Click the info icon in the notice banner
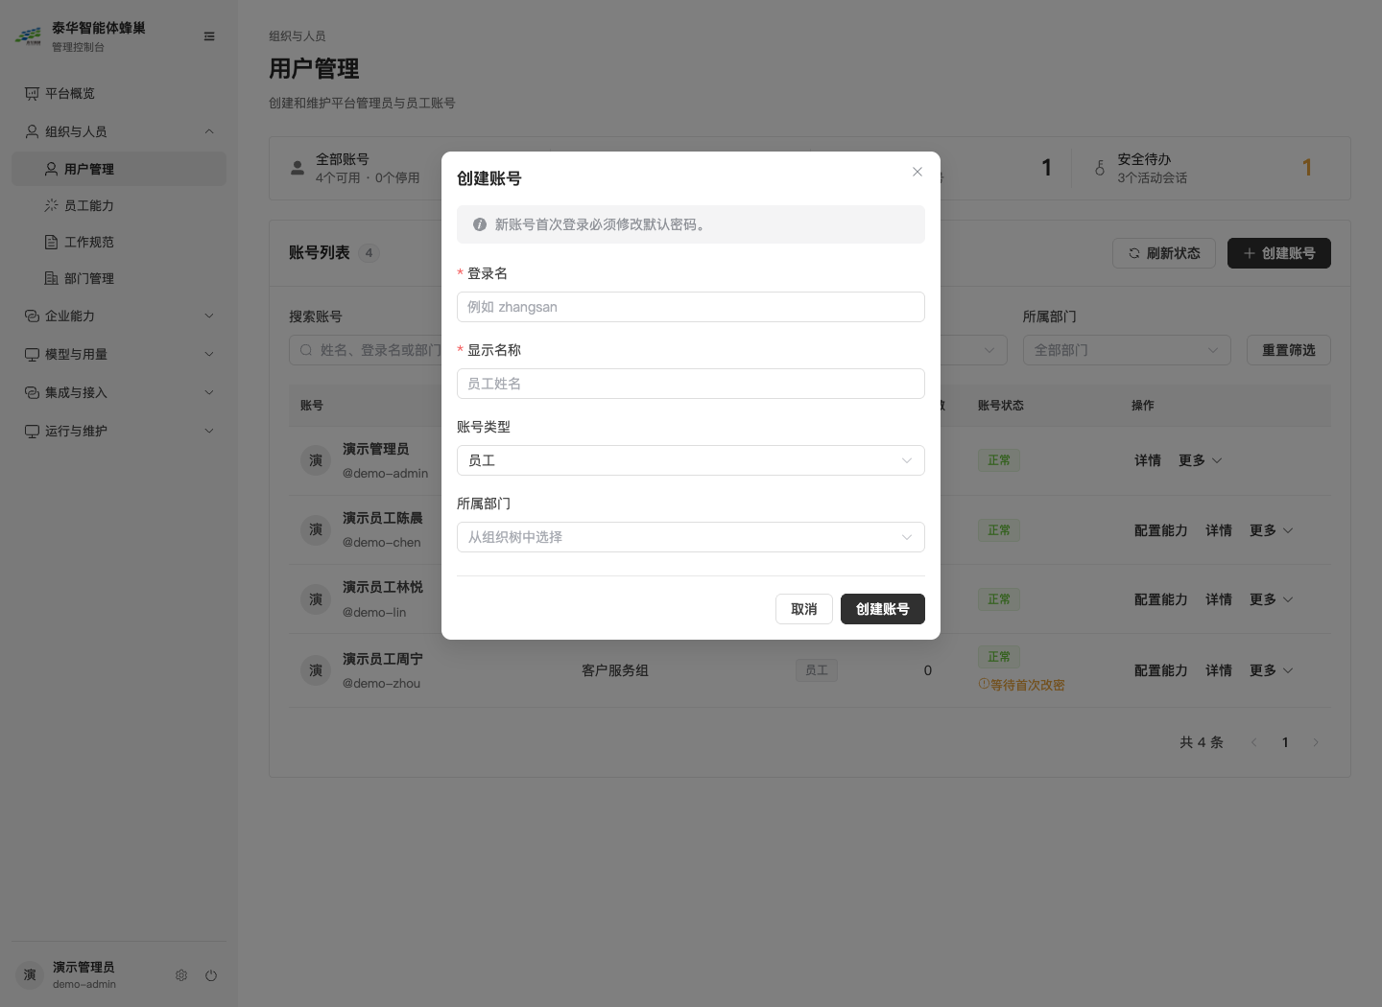The width and height of the screenshot is (1382, 1007). point(480,224)
